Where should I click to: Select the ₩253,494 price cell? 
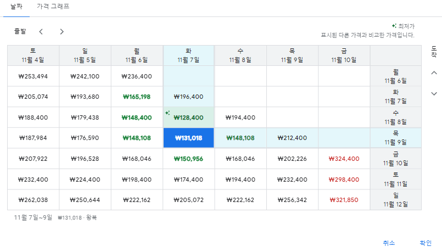tap(33, 76)
